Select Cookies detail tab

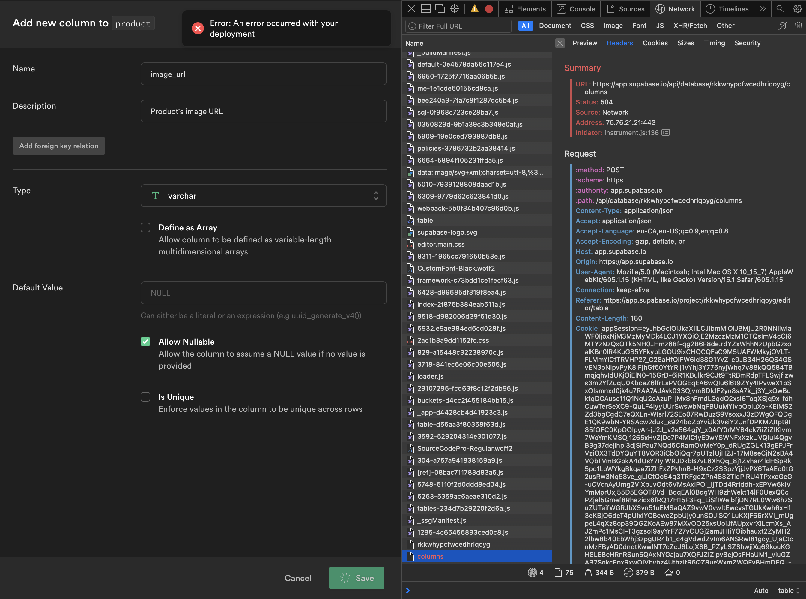(655, 43)
